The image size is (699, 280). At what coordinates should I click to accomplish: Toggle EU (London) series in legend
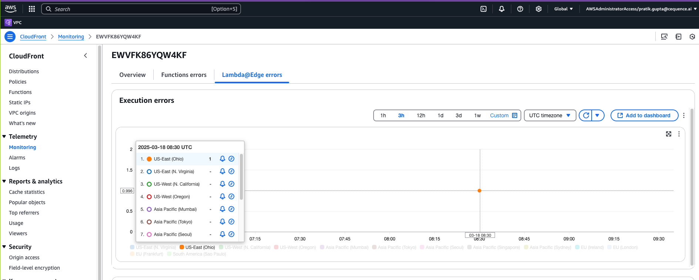pyautogui.click(x=622, y=247)
